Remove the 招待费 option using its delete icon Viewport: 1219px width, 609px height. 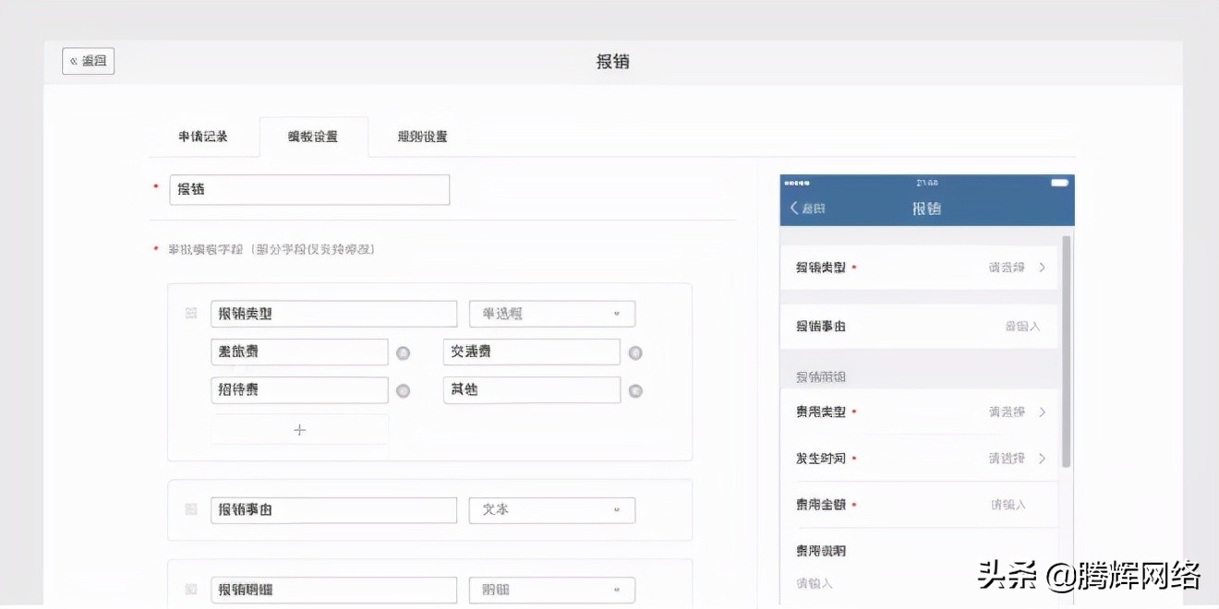[x=404, y=389]
